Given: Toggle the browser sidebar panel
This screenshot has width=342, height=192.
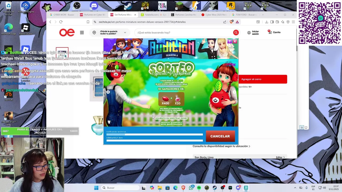Looking at the screenshot, I should point(272,22).
